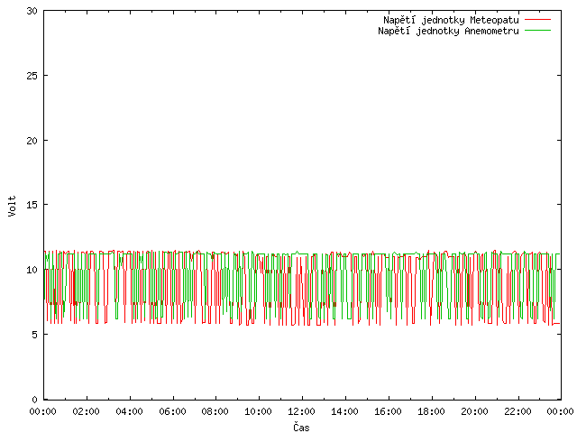
Task: Click the 04:00 time label
Action: click(129, 411)
